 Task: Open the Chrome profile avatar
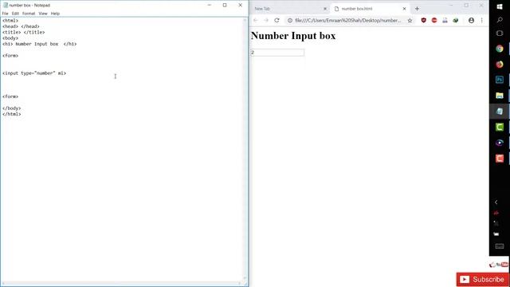click(471, 20)
